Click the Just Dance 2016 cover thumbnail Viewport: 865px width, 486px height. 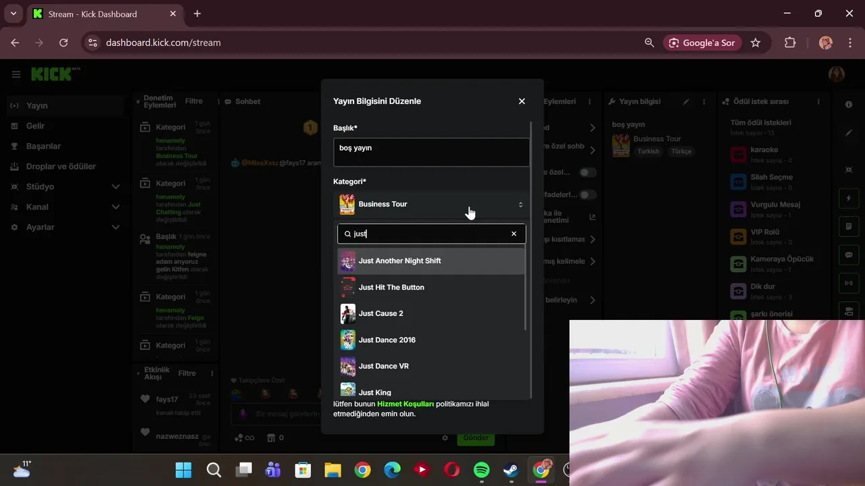348,340
